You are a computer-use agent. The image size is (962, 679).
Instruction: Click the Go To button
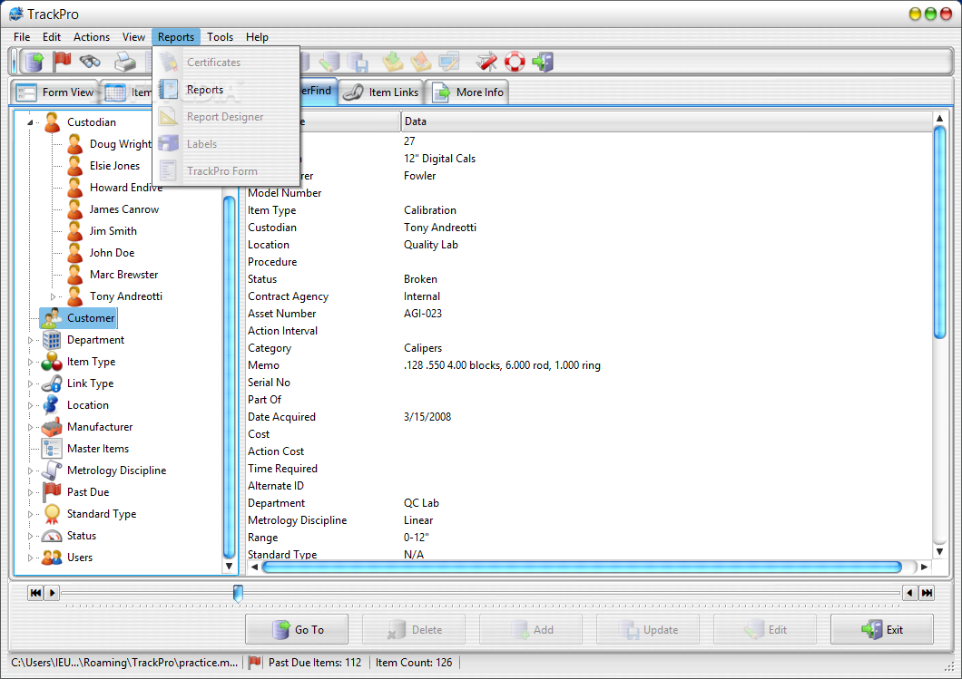(x=297, y=629)
